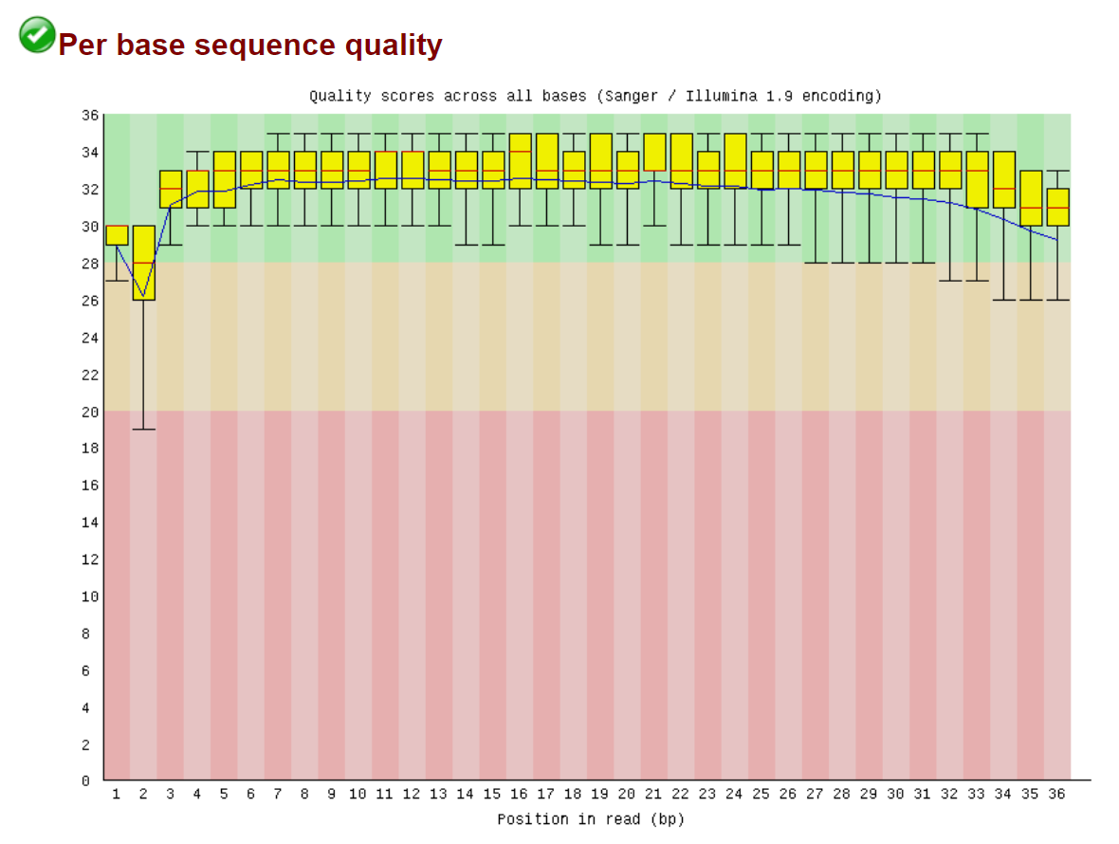This screenshot has height=844, width=1119.
Task: Click the x-axis position label 22
Action: coord(681,794)
